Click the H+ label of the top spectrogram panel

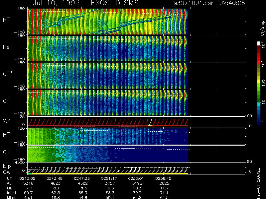6,20
